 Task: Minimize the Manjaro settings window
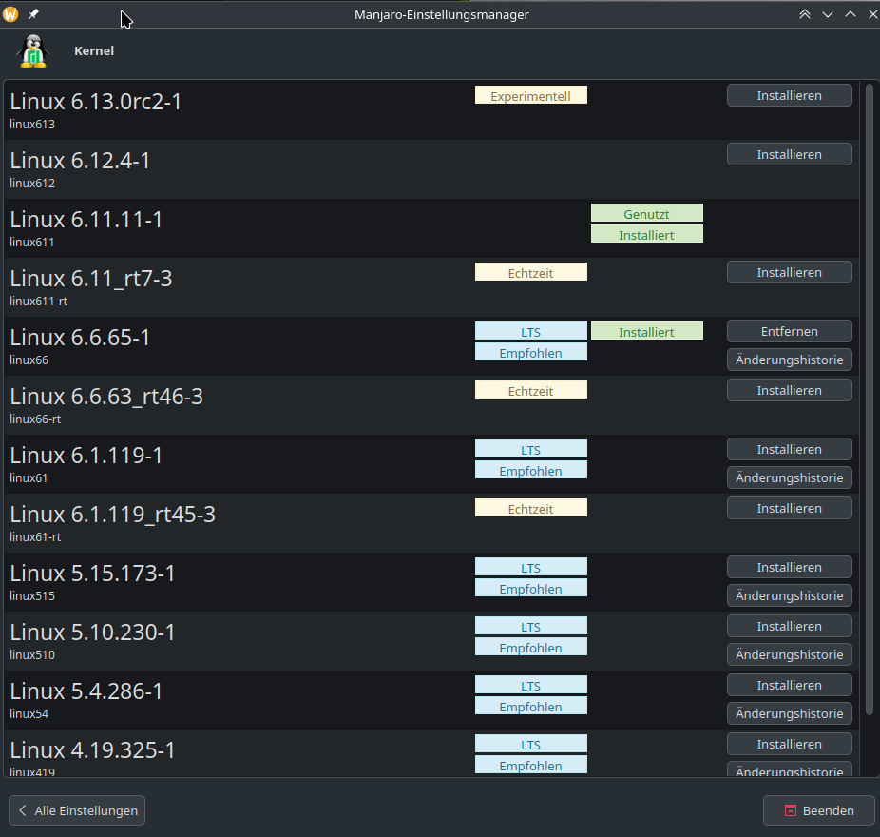828,14
